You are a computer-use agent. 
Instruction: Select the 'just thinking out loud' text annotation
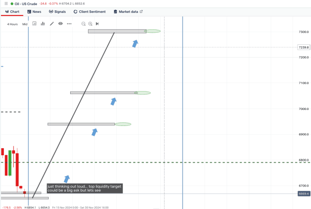85,189
